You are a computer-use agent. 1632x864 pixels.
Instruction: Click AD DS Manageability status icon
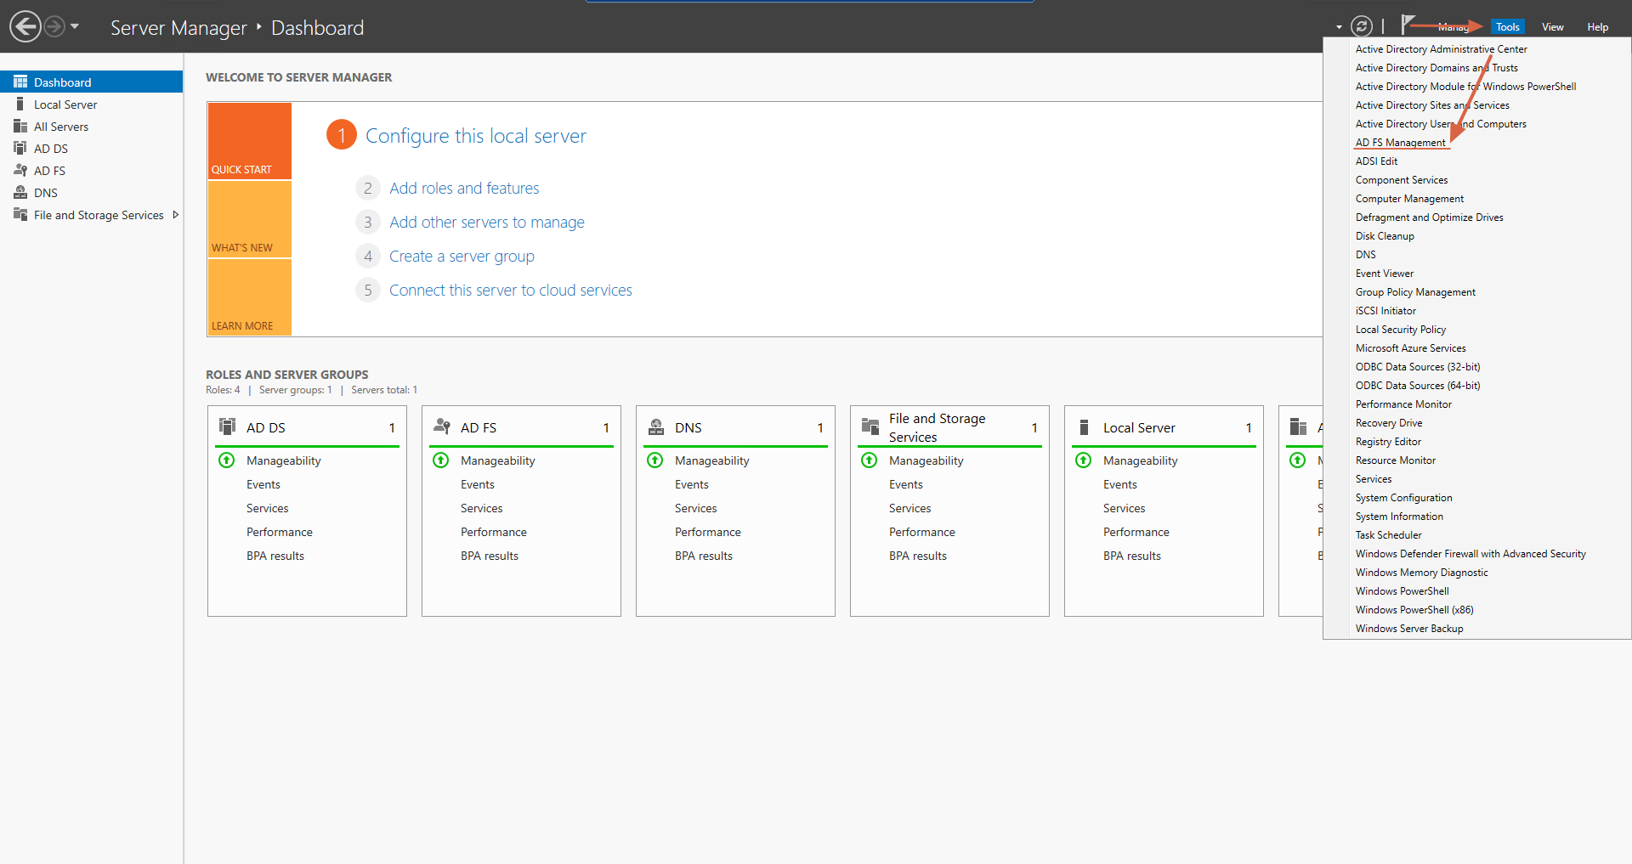[226, 460]
